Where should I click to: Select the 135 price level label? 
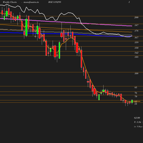point(136,57)
